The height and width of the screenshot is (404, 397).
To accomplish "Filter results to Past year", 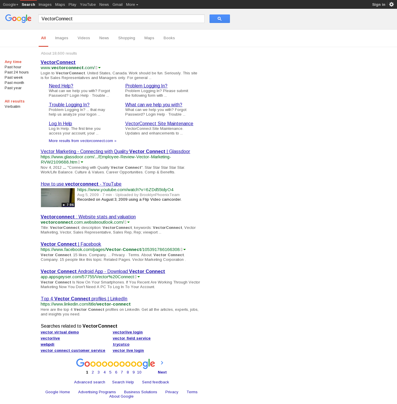I will pyautogui.click(x=13, y=88).
